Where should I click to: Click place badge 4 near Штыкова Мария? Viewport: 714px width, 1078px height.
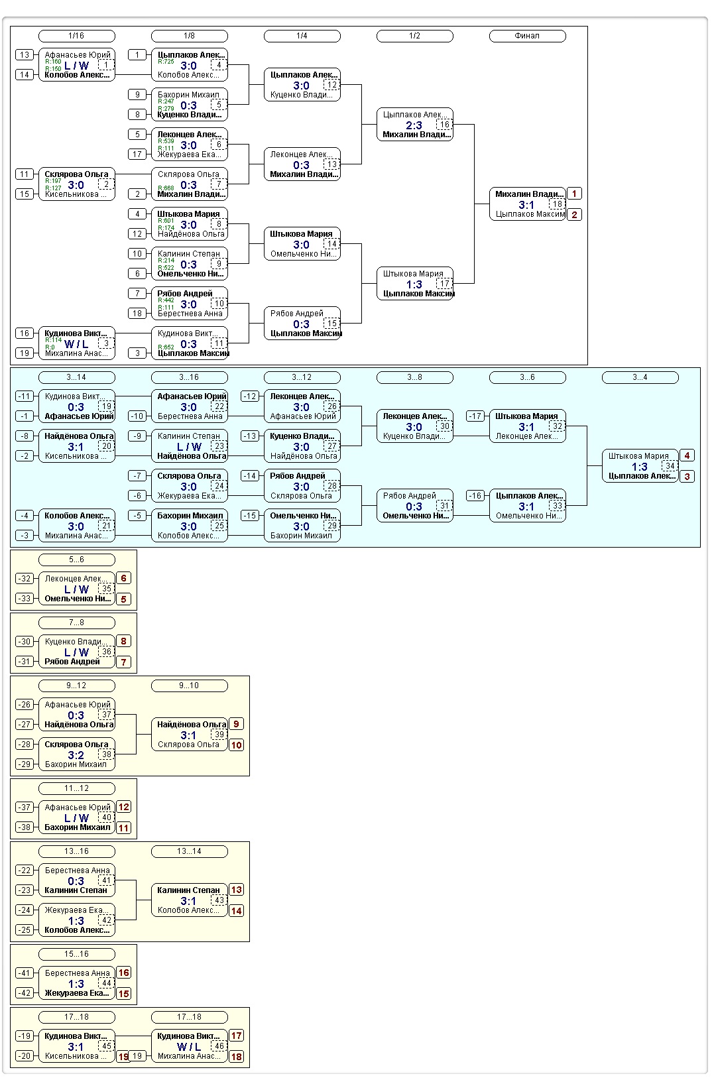(687, 455)
